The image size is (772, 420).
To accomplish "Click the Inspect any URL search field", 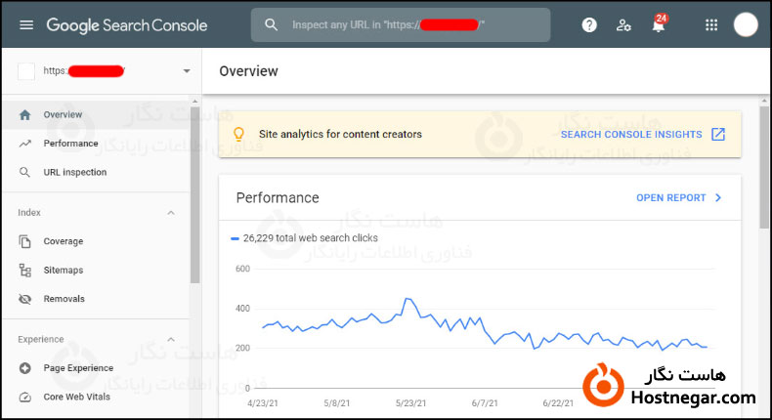I will click(x=410, y=25).
